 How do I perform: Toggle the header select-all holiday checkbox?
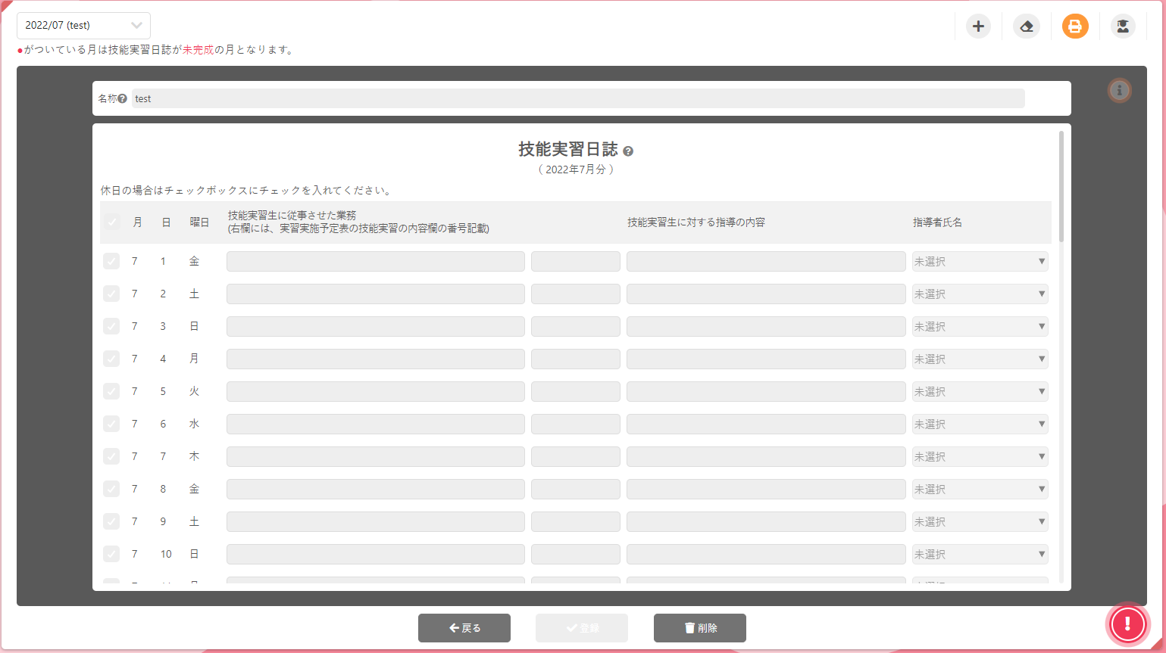(x=111, y=222)
